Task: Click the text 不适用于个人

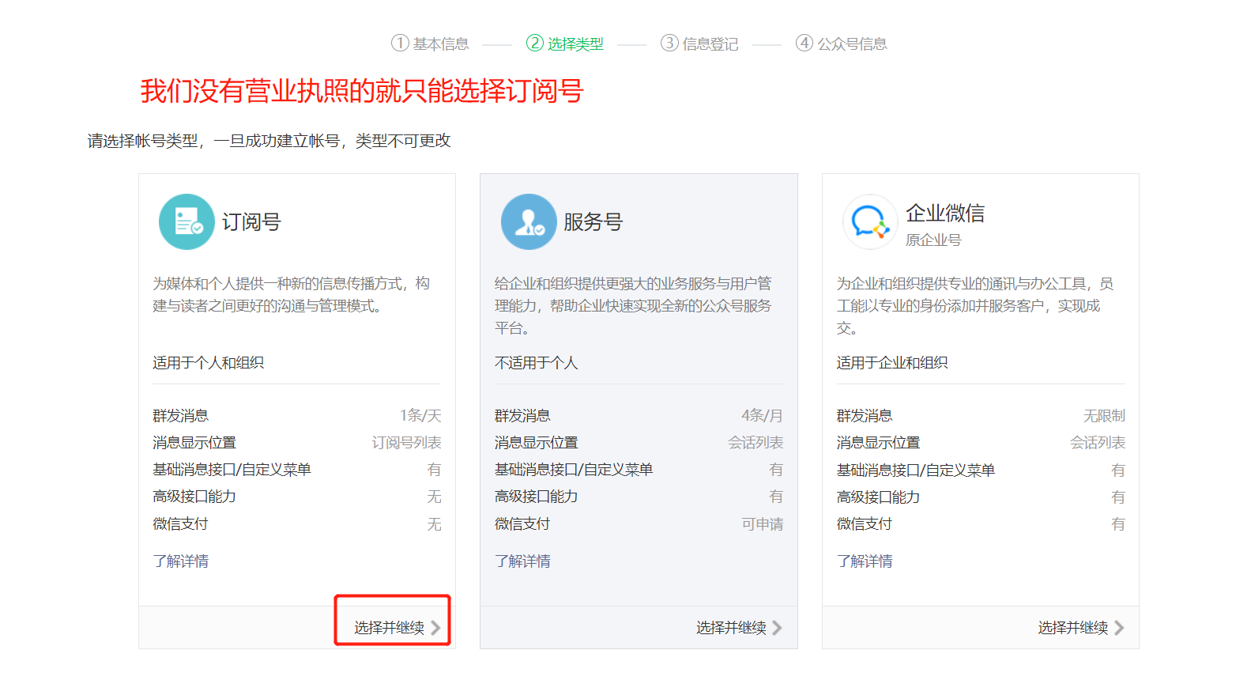Action: pos(537,363)
